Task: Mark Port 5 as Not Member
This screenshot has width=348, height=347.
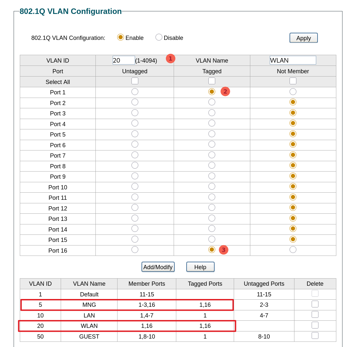Action: pos(293,134)
